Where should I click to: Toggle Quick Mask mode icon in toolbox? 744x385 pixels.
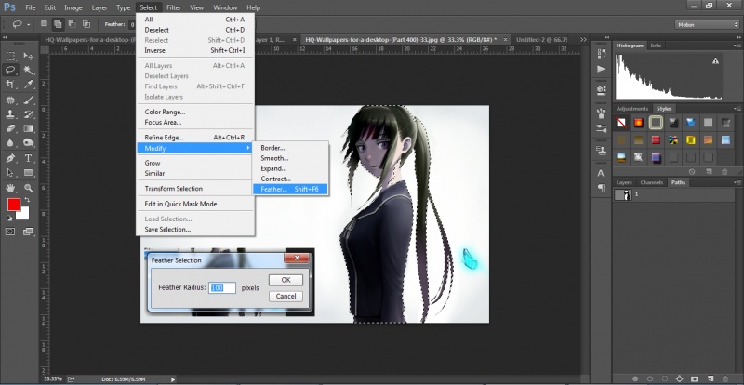tap(10, 231)
